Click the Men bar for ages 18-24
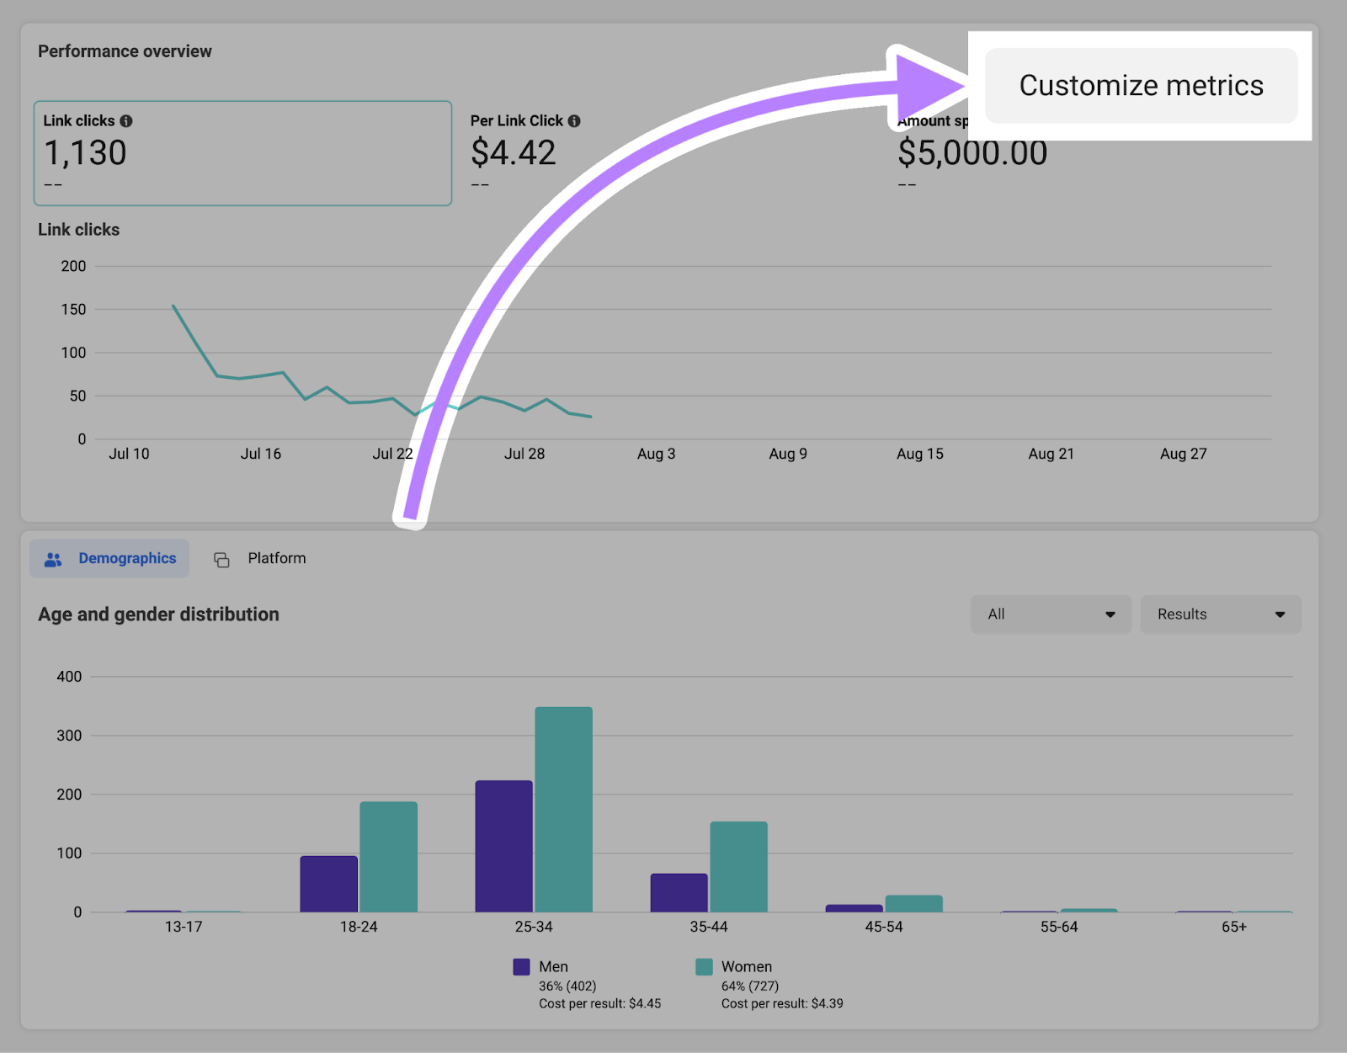The width and height of the screenshot is (1347, 1053). tap(328, 882)
